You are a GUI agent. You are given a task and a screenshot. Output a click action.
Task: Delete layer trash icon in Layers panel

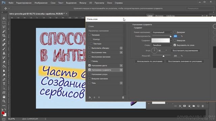click(202, 106)
